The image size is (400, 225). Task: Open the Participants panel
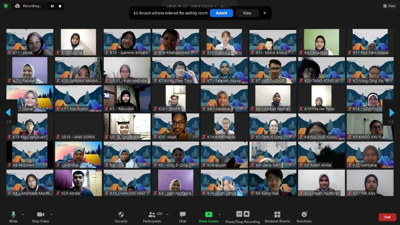[152, 216]
